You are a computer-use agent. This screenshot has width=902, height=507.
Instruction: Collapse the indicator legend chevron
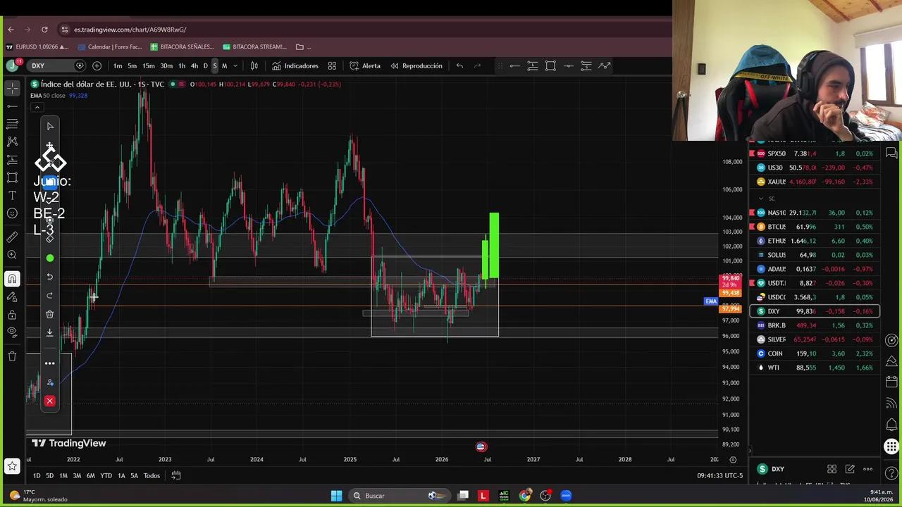point(37,107)
